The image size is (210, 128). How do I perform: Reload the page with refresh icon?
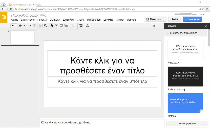coord(11,9)
